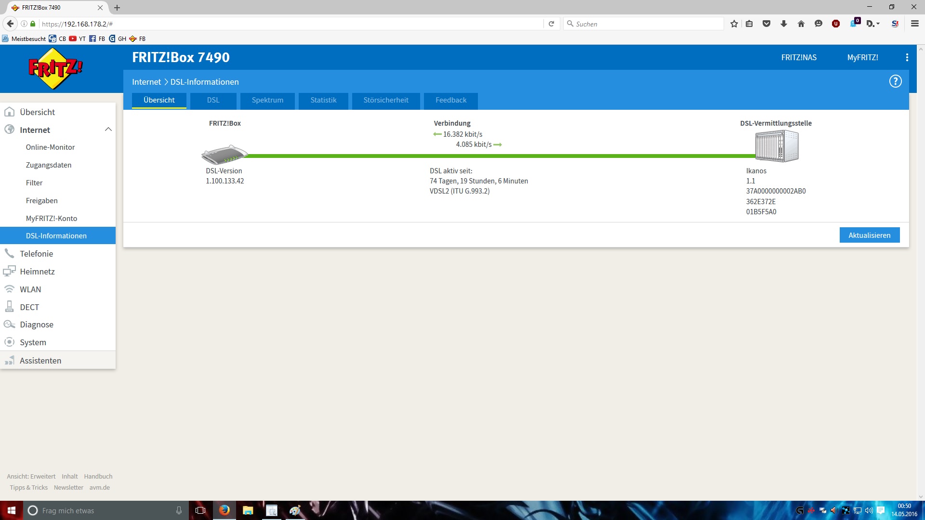Open File Explorer from taskbar
Screen dimensions: 925x520
(x=248, y=510)
